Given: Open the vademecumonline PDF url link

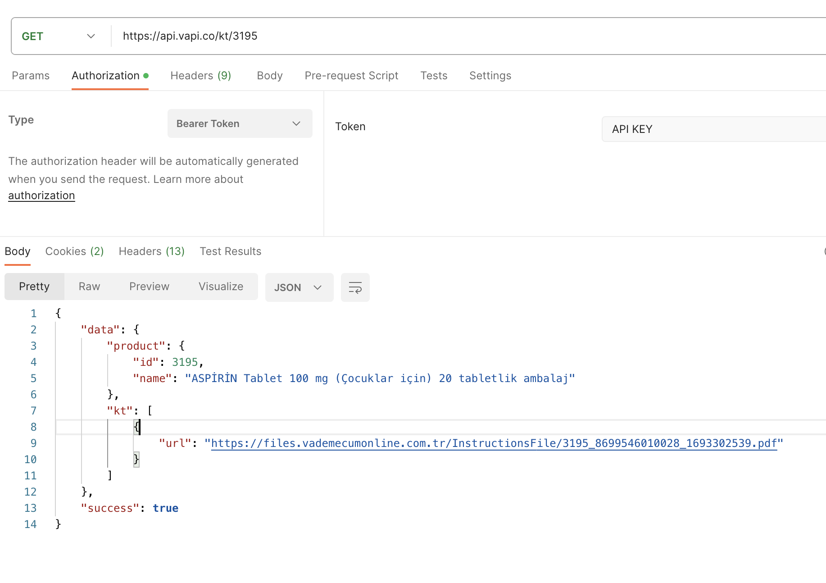Looking at the screenshot, I should tap(494, 443).
